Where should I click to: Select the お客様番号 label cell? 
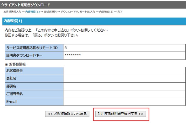pyautogui.click(x=34, y=71)
